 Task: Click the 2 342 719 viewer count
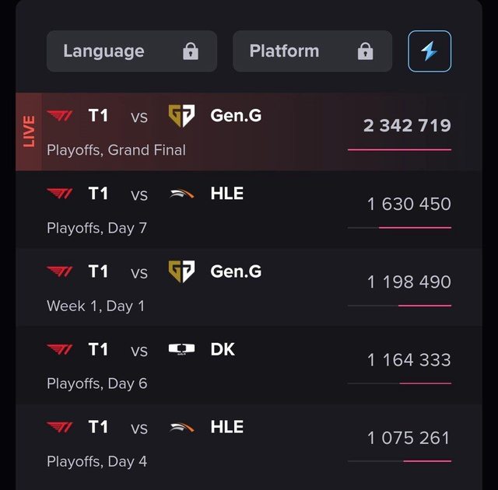click(407, 125)
